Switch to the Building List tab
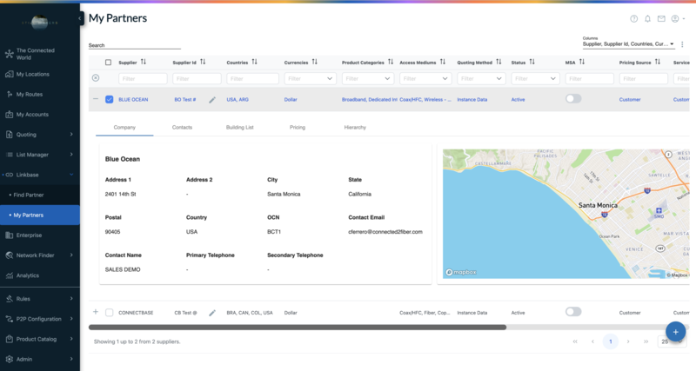 (x=240, y=127)
